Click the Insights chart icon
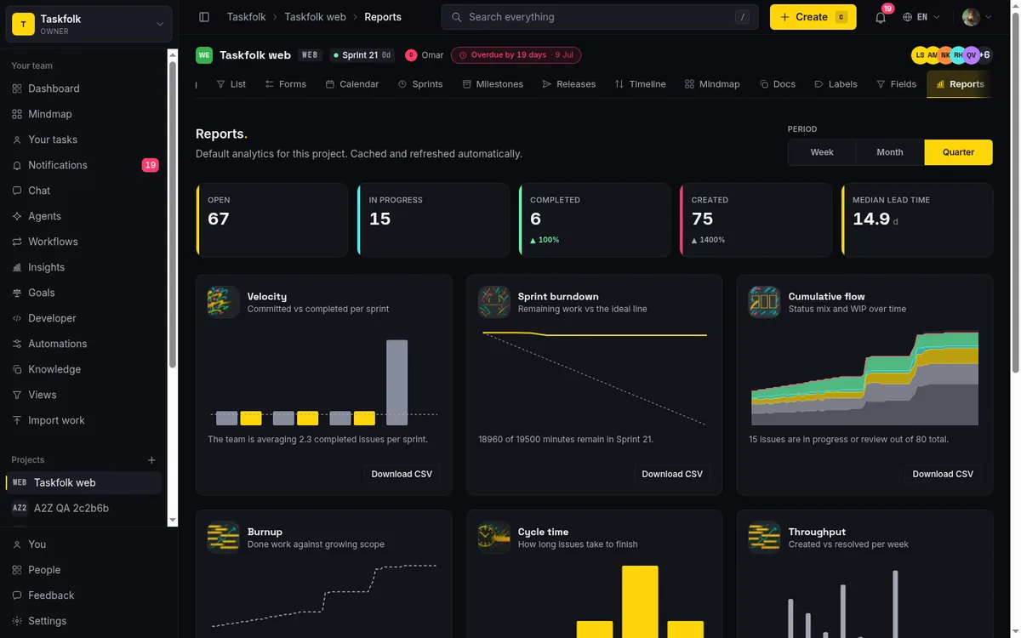Viewport: 1021px width, 638px height. [x=17, y=267]
